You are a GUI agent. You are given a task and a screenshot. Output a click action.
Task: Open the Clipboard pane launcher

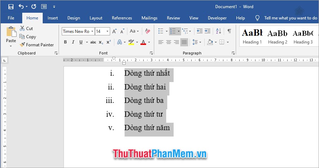[x=56, y=53]
